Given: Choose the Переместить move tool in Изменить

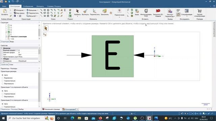Looking at the screenshot, I should 94,12.
